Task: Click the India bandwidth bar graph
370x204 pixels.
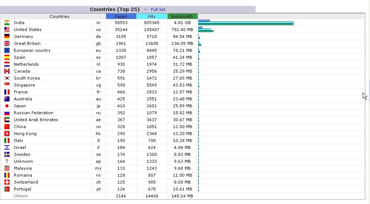Action: click(x=246, y=22)
